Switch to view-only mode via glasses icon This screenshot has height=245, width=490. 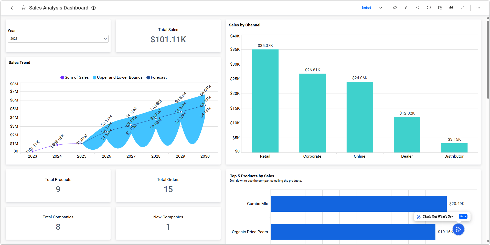coord(451,8)
